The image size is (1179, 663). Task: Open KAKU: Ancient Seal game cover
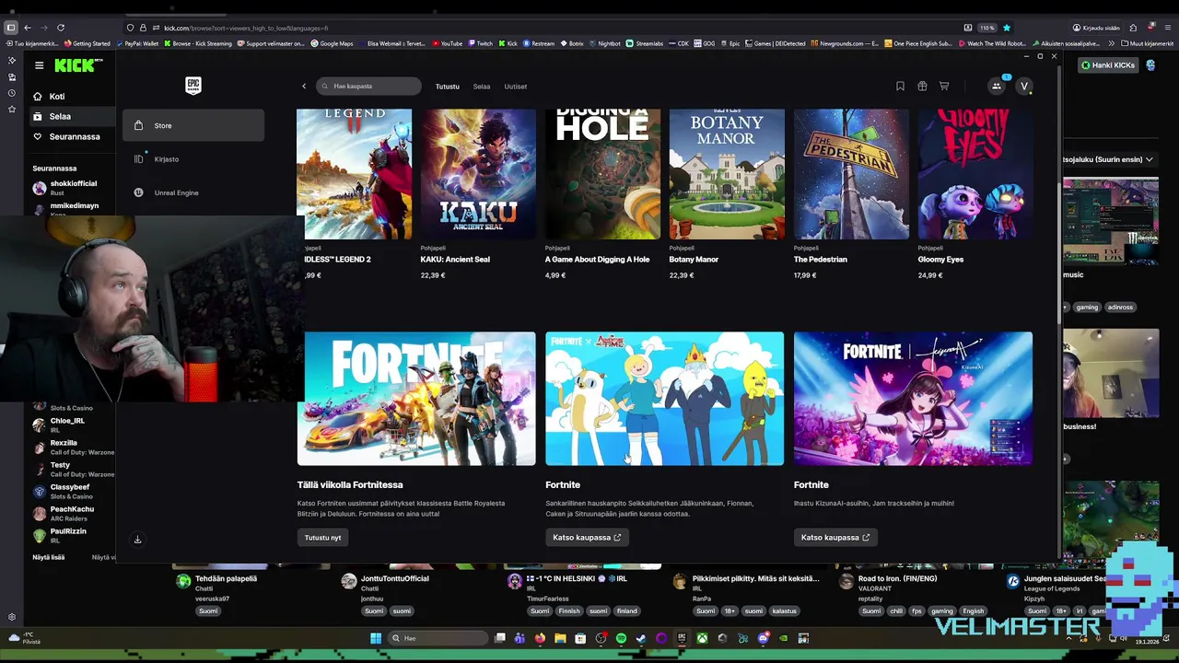tap(479, 174)
